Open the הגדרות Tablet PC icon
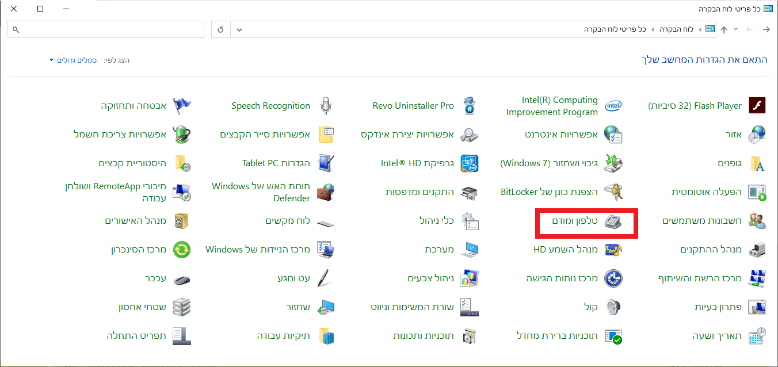Viewport: 778px width, 367px height. tap(326, 163)
